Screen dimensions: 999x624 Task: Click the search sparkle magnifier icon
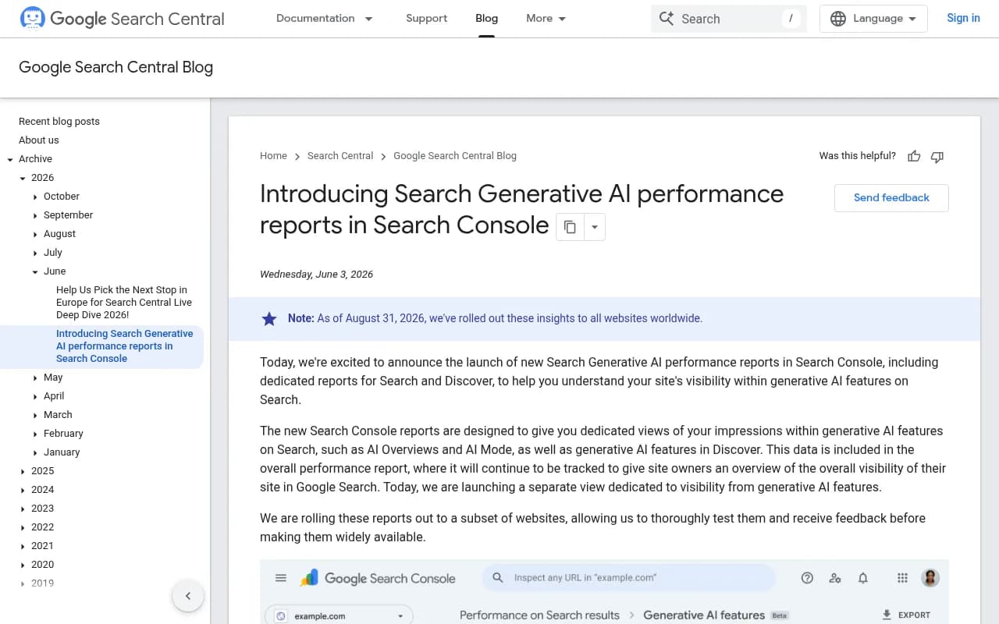point(666,19)
